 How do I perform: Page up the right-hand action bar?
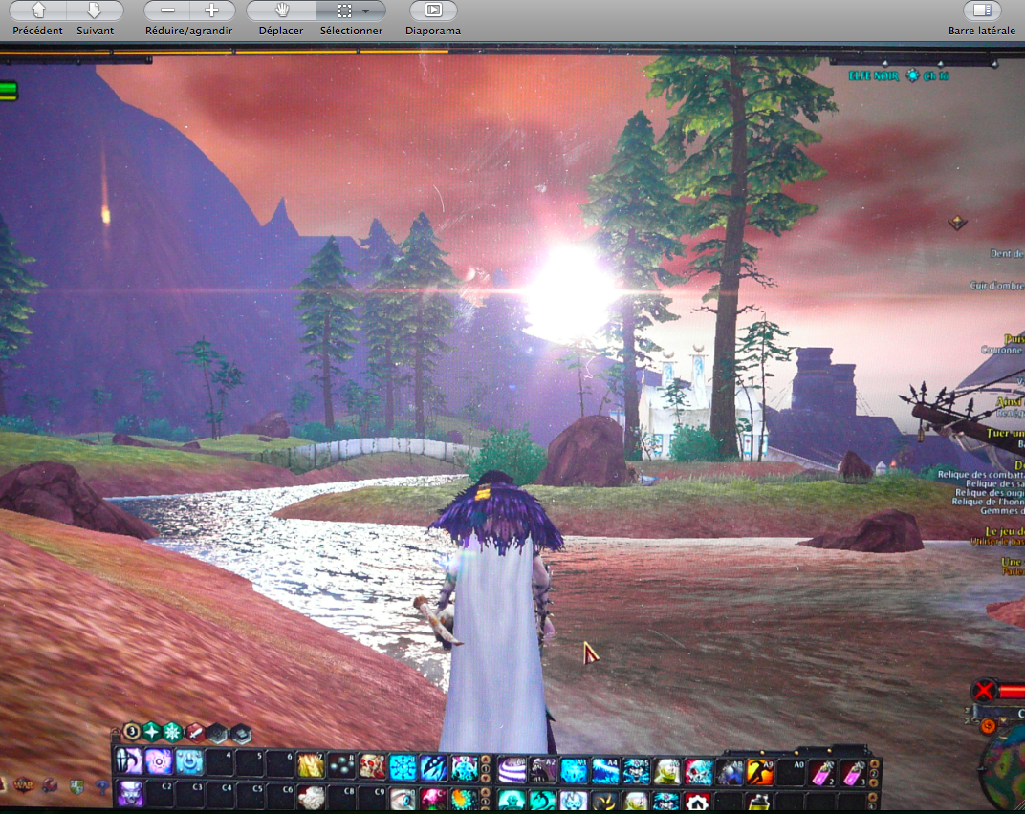[x=875, y=764]
